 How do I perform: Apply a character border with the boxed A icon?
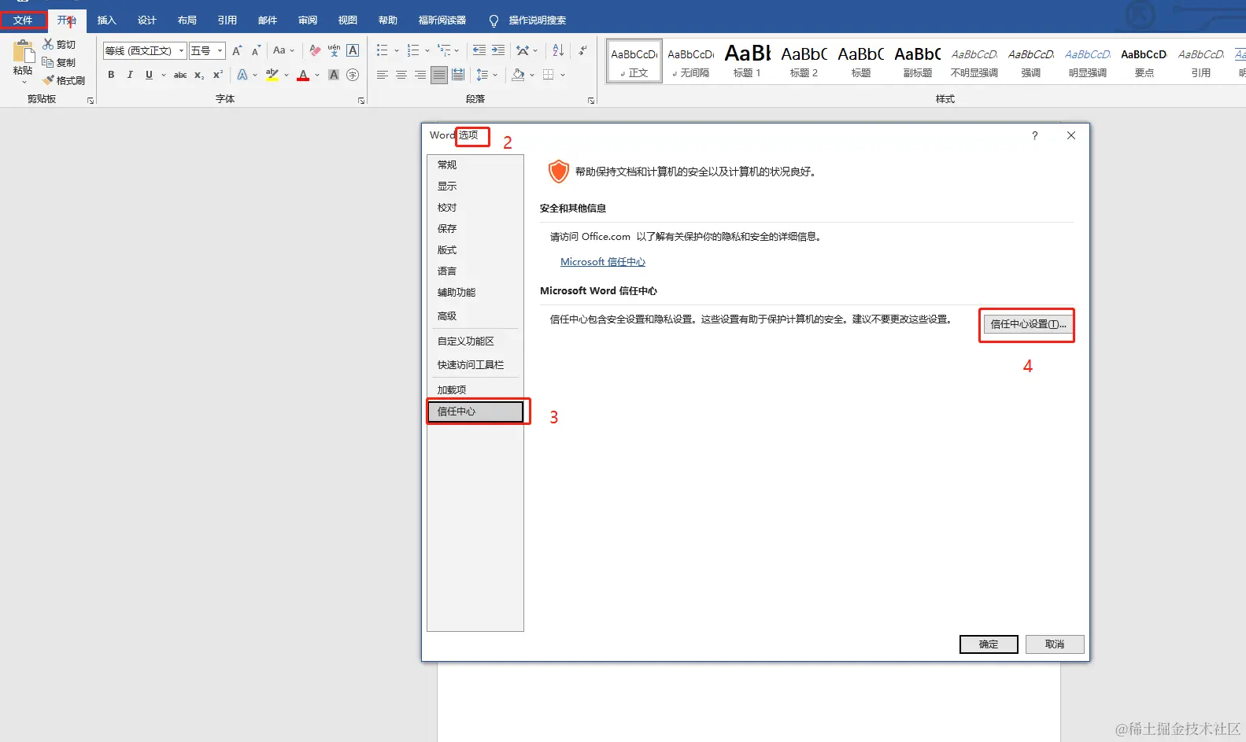[x=353, y=50]
